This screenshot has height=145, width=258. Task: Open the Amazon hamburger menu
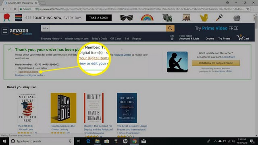pyautogui.click(x=5, y=31)
